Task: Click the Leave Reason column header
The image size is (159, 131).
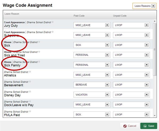Action: pos(12,14)
